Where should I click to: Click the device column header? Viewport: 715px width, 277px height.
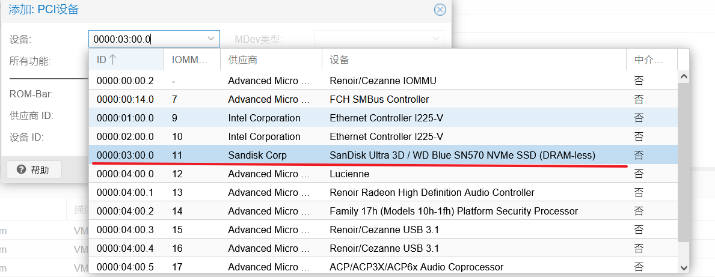point(474,60)
